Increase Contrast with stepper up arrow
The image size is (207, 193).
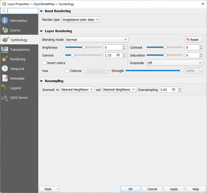[201, 46]
